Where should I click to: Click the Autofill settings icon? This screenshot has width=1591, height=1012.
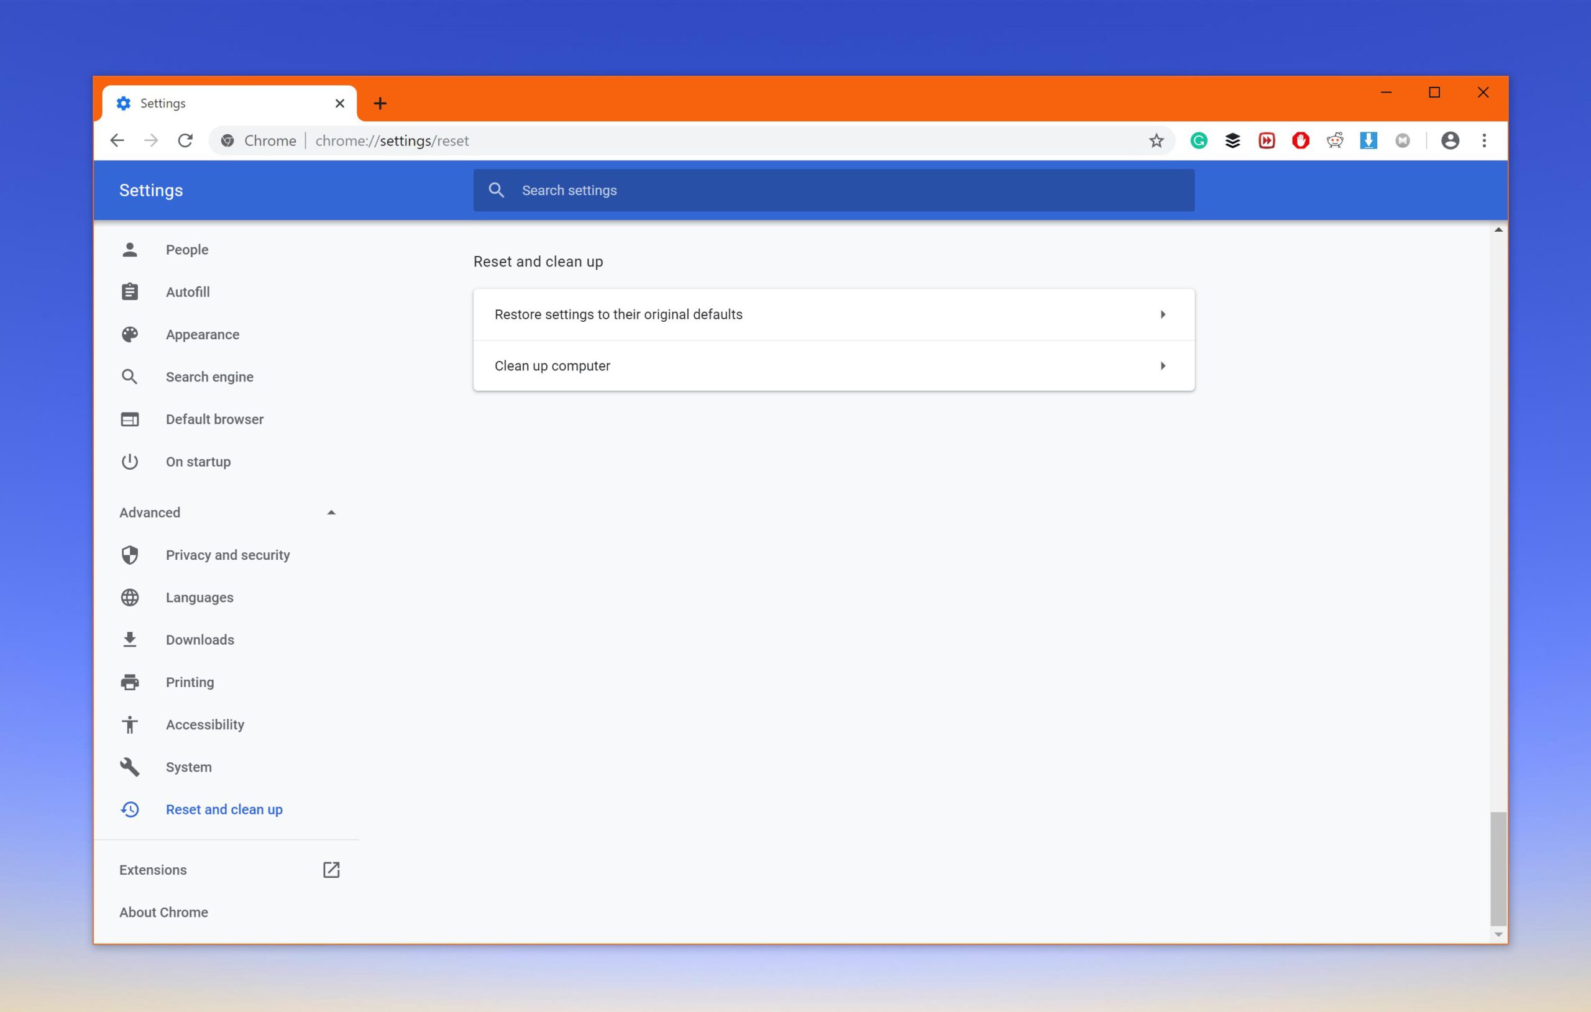point(130,291)
